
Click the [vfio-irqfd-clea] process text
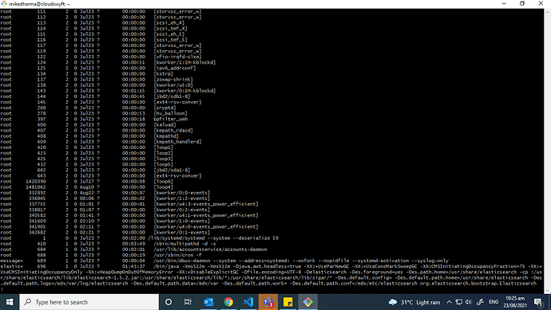pos(177,57)
